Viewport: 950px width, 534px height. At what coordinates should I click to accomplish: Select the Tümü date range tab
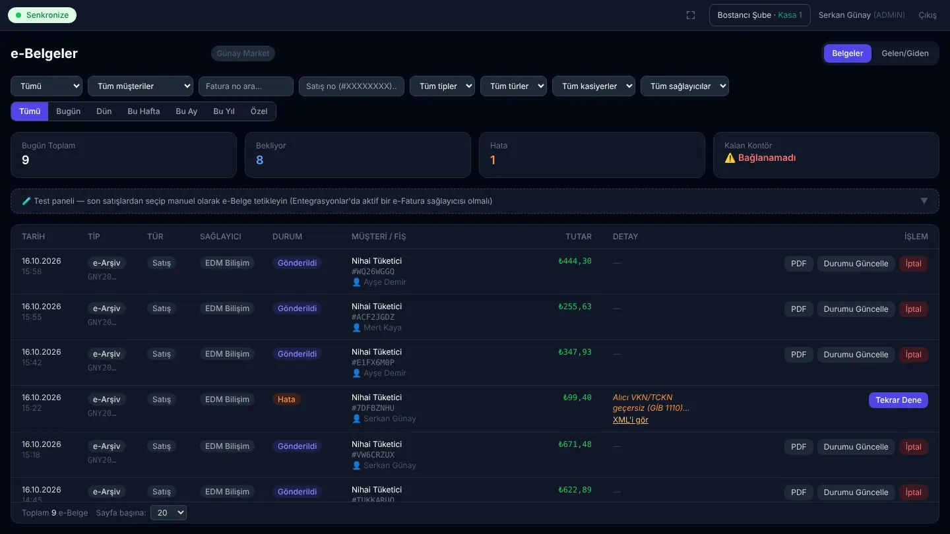coord(30,111)
